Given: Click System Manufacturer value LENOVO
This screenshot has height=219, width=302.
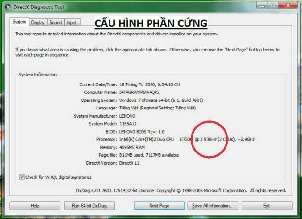Looking at the screenshot, I should click(x=127, y=116).
